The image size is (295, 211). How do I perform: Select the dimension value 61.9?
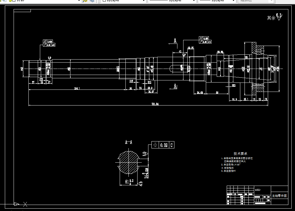pyautogui.click(x=235, y=99)
